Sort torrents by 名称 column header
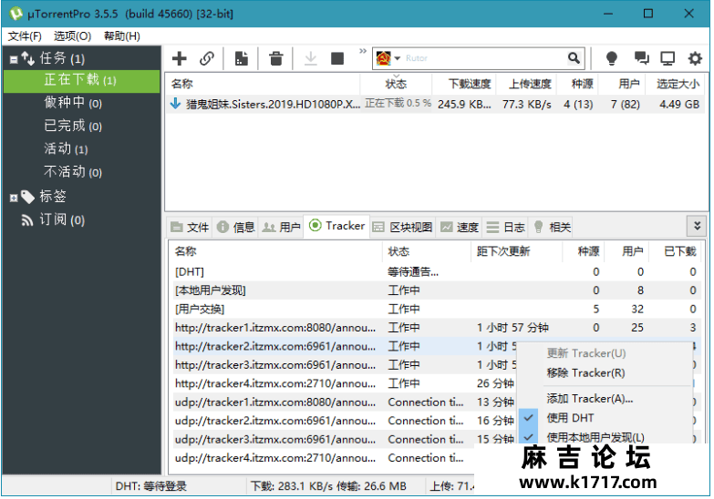This screenshot has height=499, width=714. [x=182, y=84]
